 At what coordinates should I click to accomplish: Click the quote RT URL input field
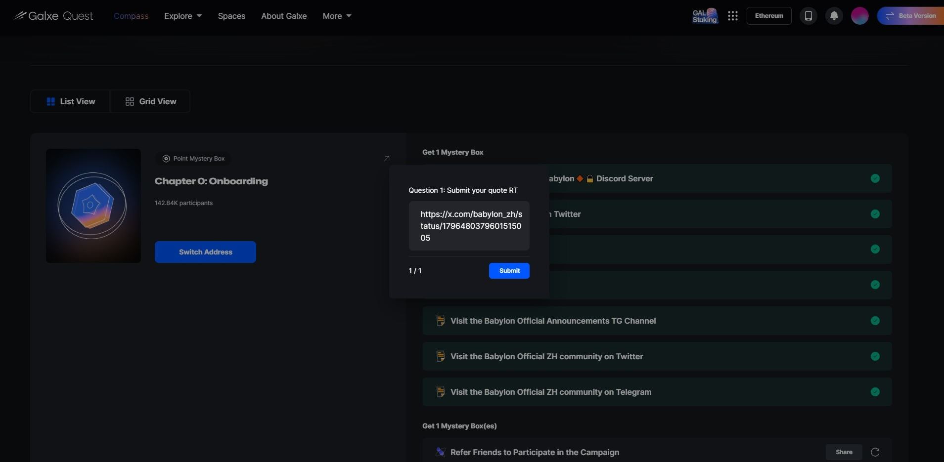click(x=469, y=226)
